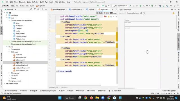
Task: Show the hidden editor tabs chevron
Action: click(x=112, y=9)
